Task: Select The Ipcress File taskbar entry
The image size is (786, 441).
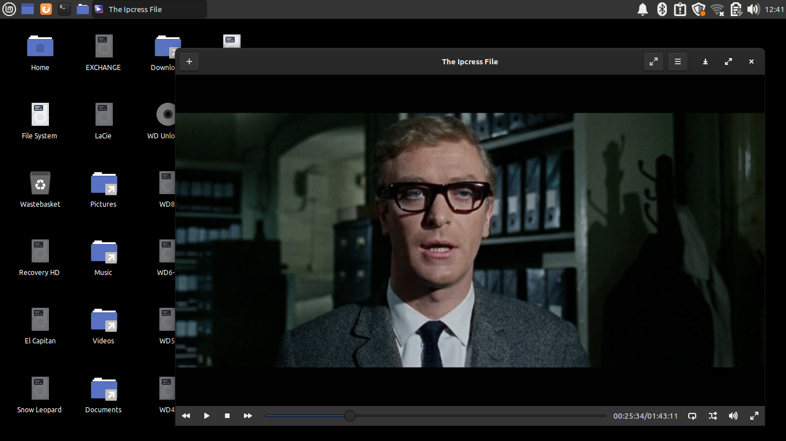Action: click(x=150, y=9)
